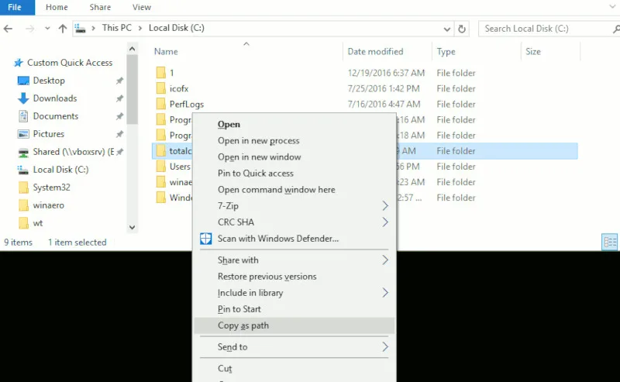Sort by the Type column header
Viewport: 620px width, 382px height.
click(x=446, y=51)
